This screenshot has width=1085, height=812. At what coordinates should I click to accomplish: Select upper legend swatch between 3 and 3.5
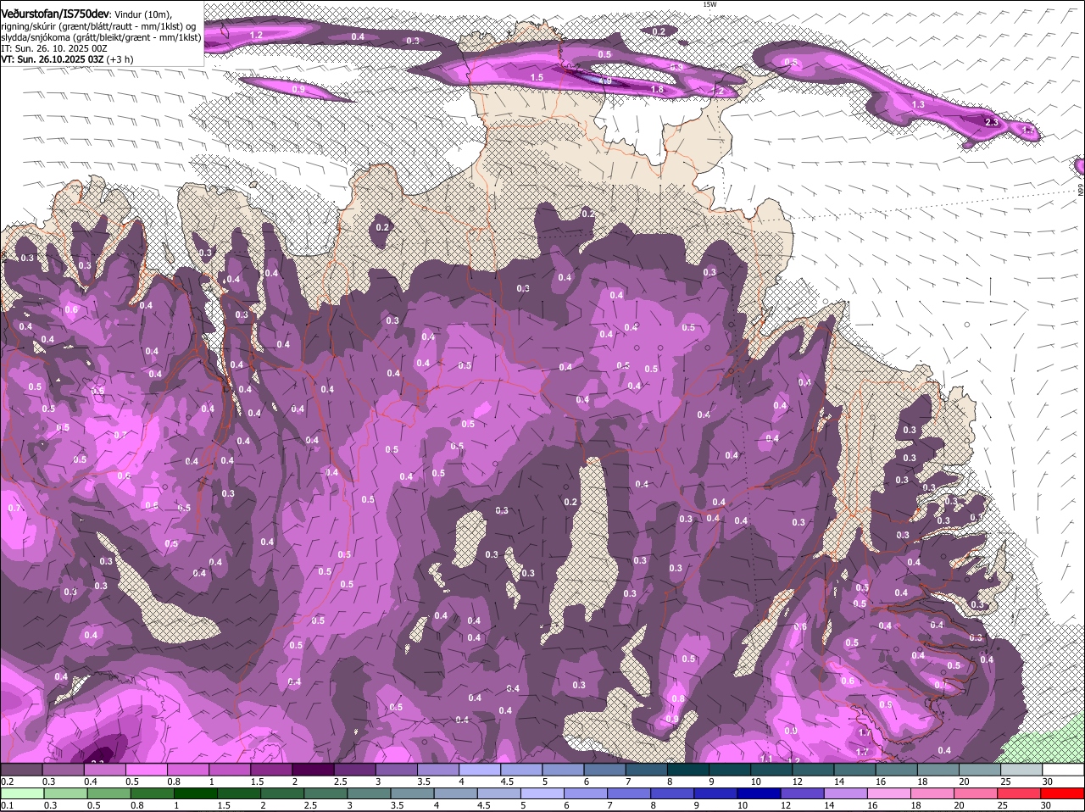pos(396,770)
